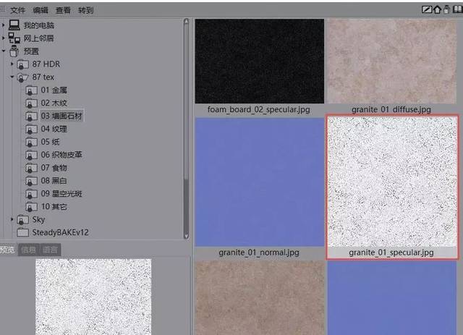Click the folder tree vertical scrollbar
Image resolution: width=463 pixels, height=335 pixels.
point(186,129)
